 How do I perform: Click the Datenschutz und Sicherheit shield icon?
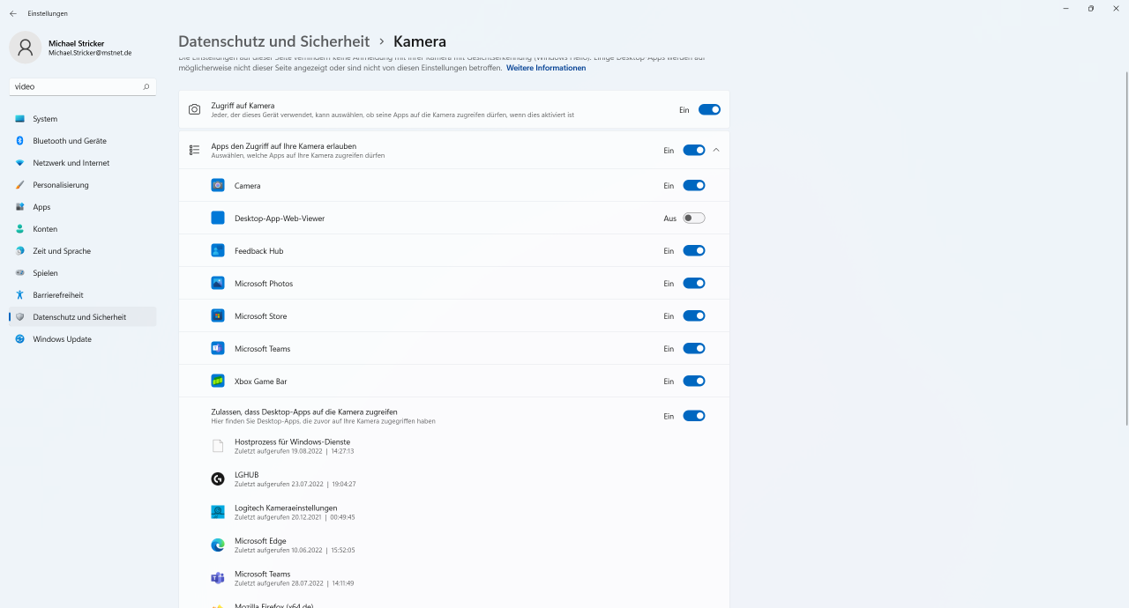point(19,317)
